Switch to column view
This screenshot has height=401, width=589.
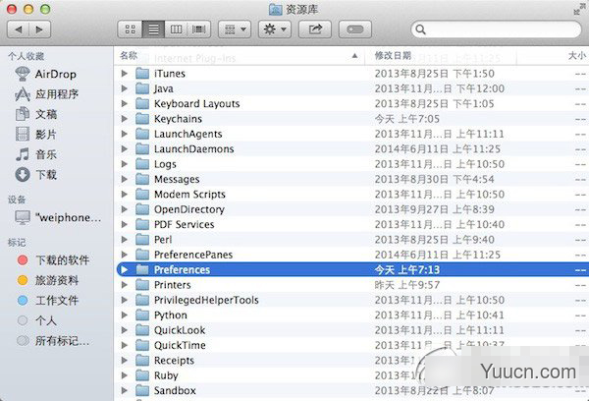(x=176, y=29)
